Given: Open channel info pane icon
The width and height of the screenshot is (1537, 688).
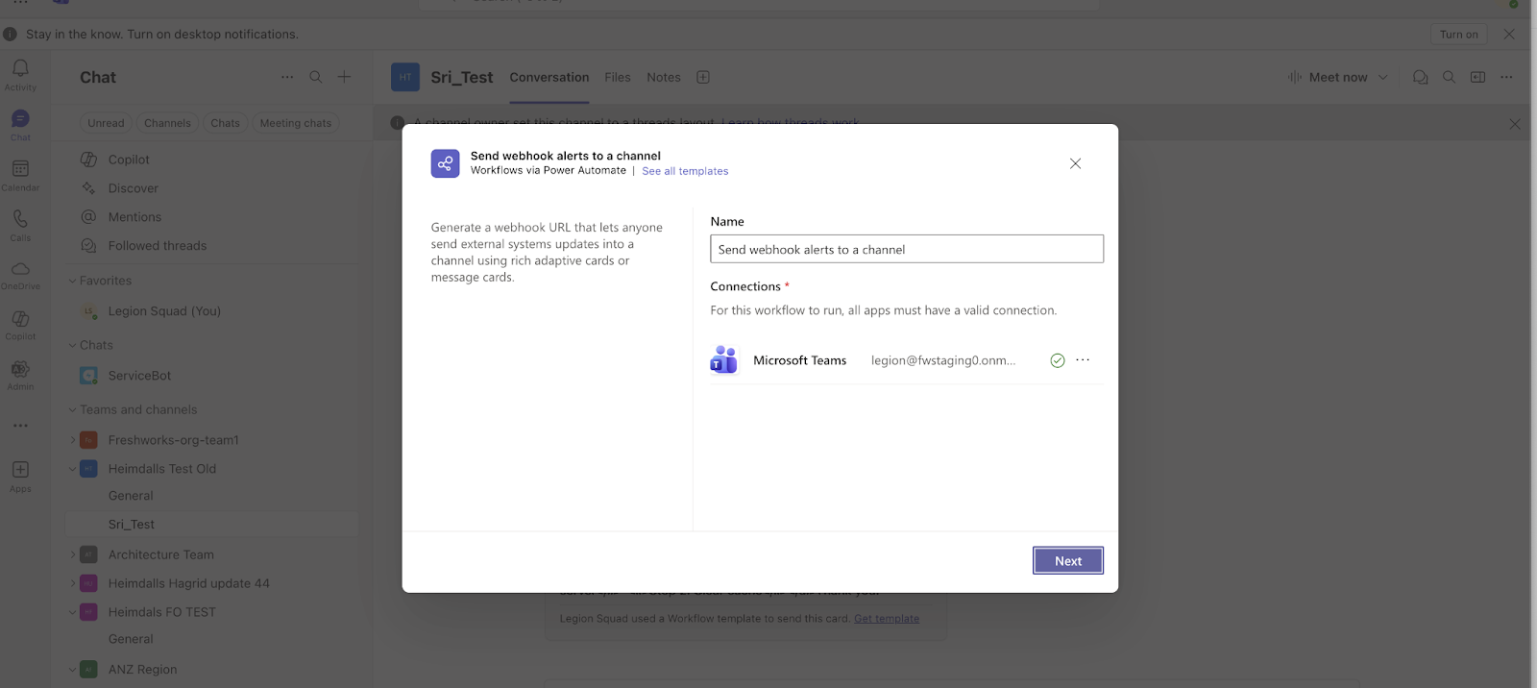Looking at the screenshot, I should pos(1477,77).
